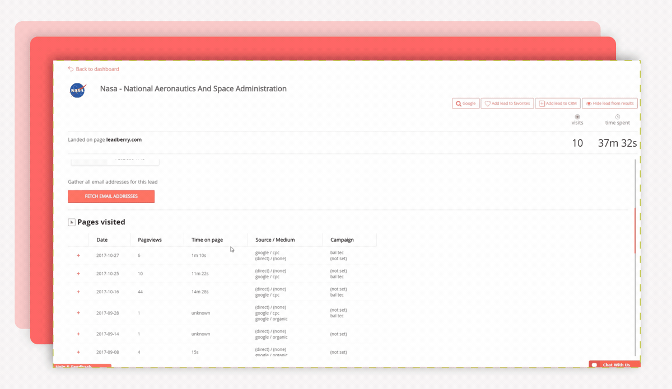
Task: Click the date 2017-10-16
Action: point(108,292)
